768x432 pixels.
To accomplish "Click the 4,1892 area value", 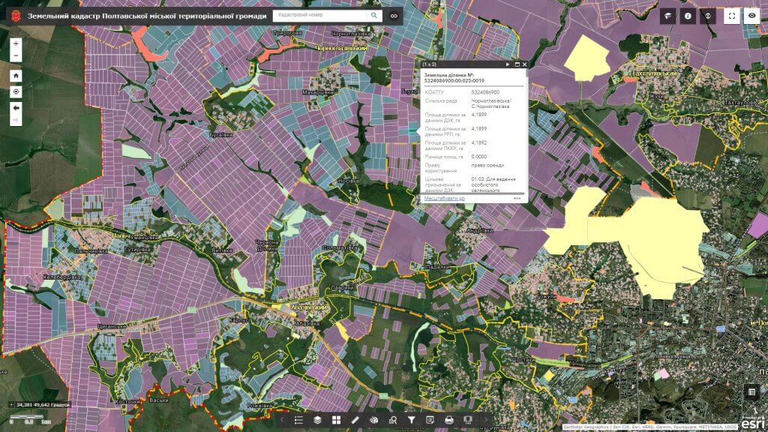I will [x=479, y=143].
